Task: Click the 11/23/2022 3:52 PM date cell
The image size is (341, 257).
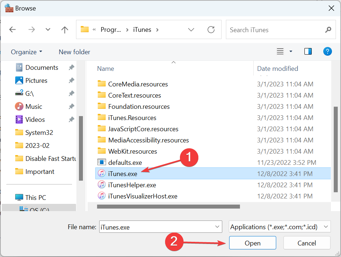Action: coord(287,163)
